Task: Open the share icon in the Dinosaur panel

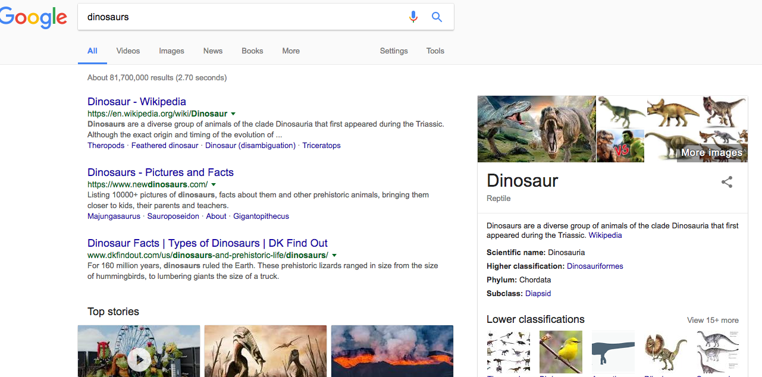Action: 727,183
